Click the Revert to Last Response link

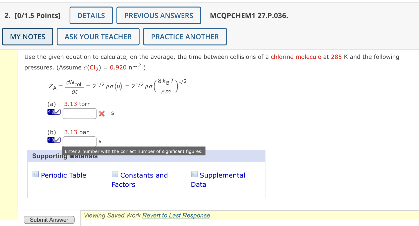(176, 215)
